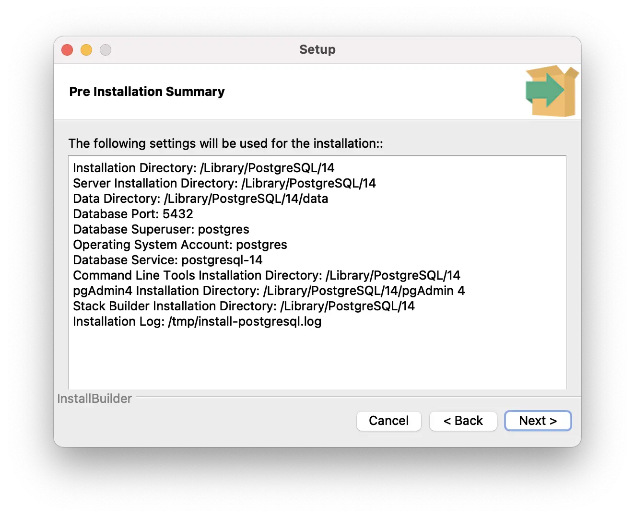Click the Installation Directory line
Viewport: 635px width, 518px height.
[x=203, y=168]
